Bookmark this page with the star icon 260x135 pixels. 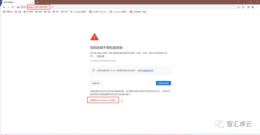(x=243, y=7)
